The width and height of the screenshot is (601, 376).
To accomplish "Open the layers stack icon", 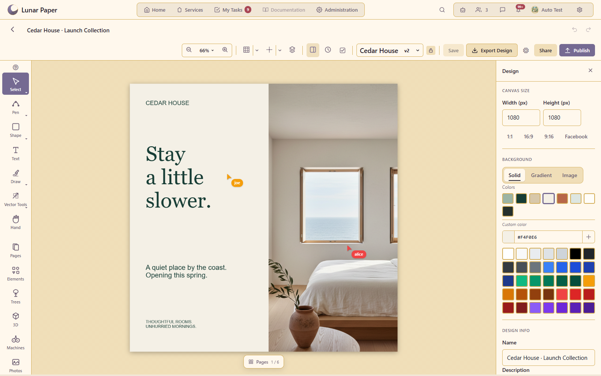I will (292, 50).
